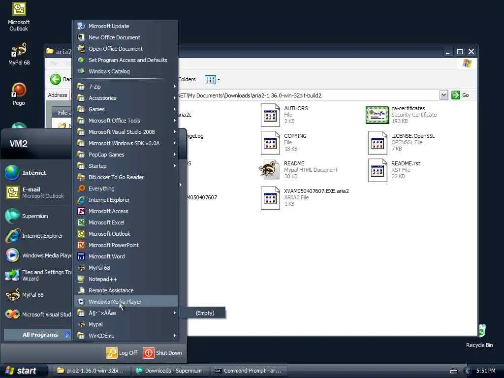Open Microsoft Visual Studio from Start menu
Screen dimensions: 504x378
[37, 315]
